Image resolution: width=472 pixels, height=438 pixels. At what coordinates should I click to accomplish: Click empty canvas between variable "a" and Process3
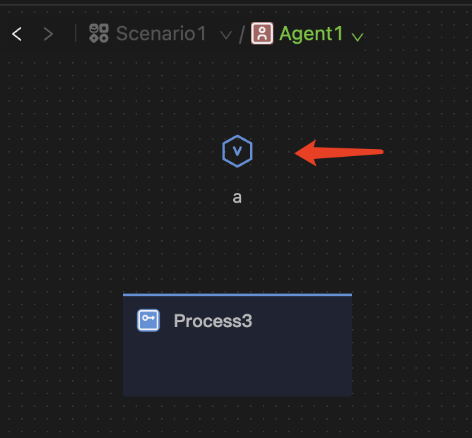coord(237,247)
